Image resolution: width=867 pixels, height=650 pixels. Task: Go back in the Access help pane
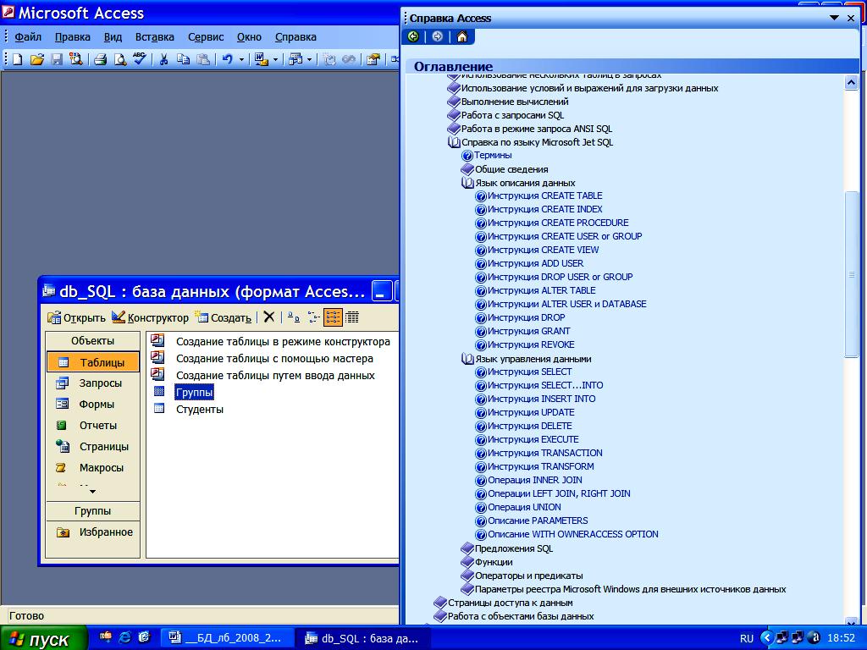pyautogui.click(x=413, y=36)
